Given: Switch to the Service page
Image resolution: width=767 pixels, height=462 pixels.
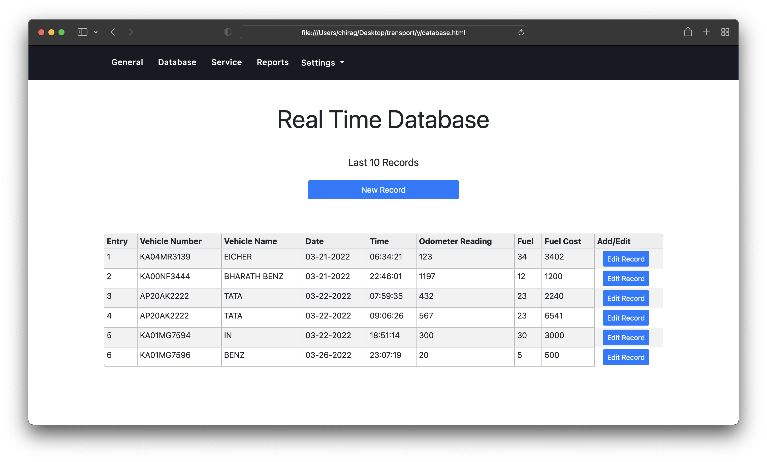Looking at the screenshot, I should (227, 62).
